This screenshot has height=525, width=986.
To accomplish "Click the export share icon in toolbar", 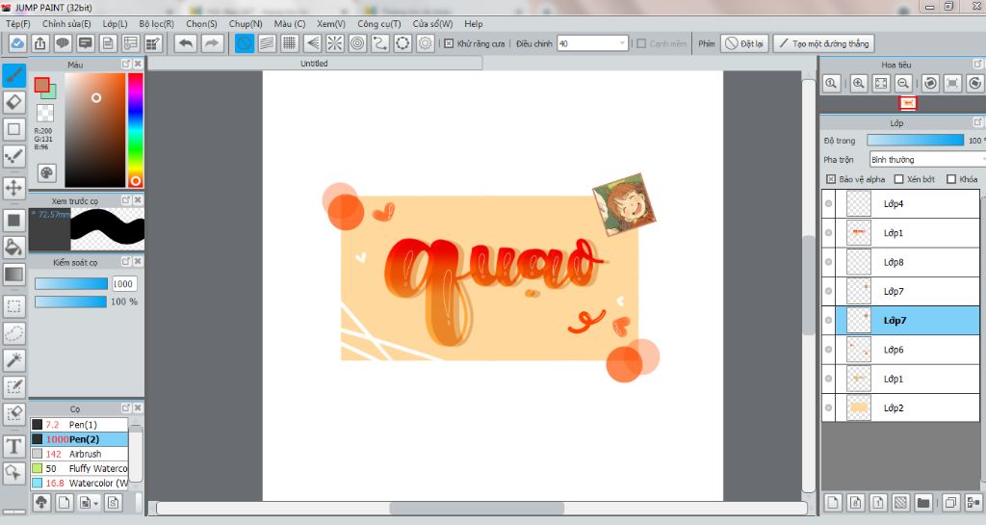I will coord(39,43).
